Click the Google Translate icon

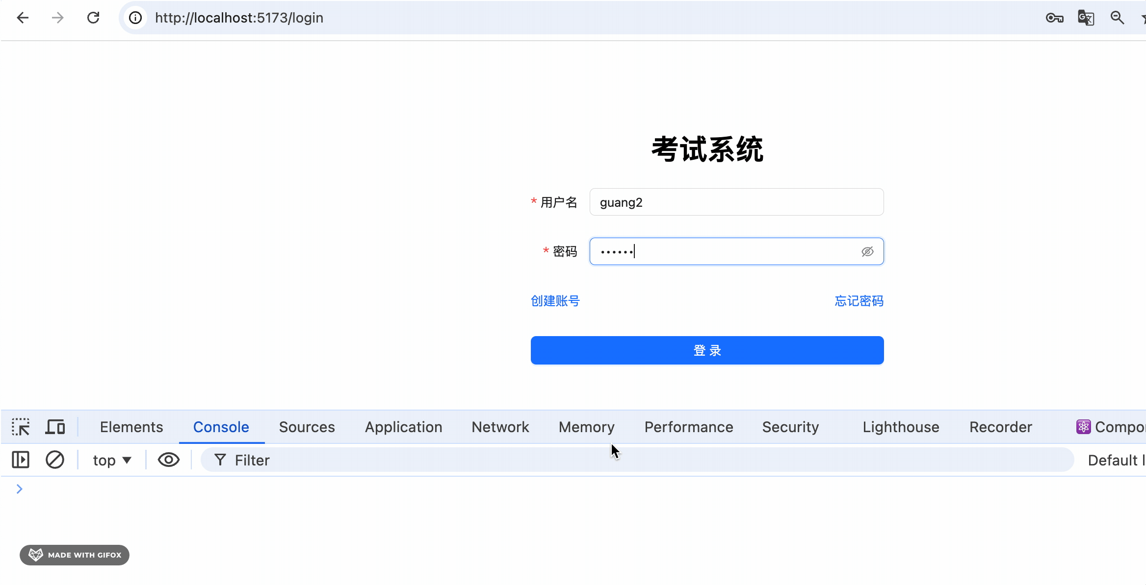click(1086, 18)
